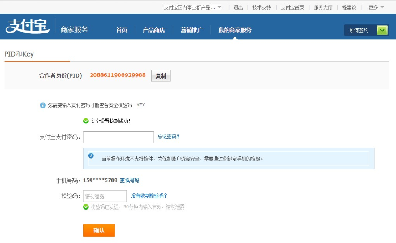Click the blue info icon beside the KEY notice
The image size is (396, 243).
(x=42, y=105)
